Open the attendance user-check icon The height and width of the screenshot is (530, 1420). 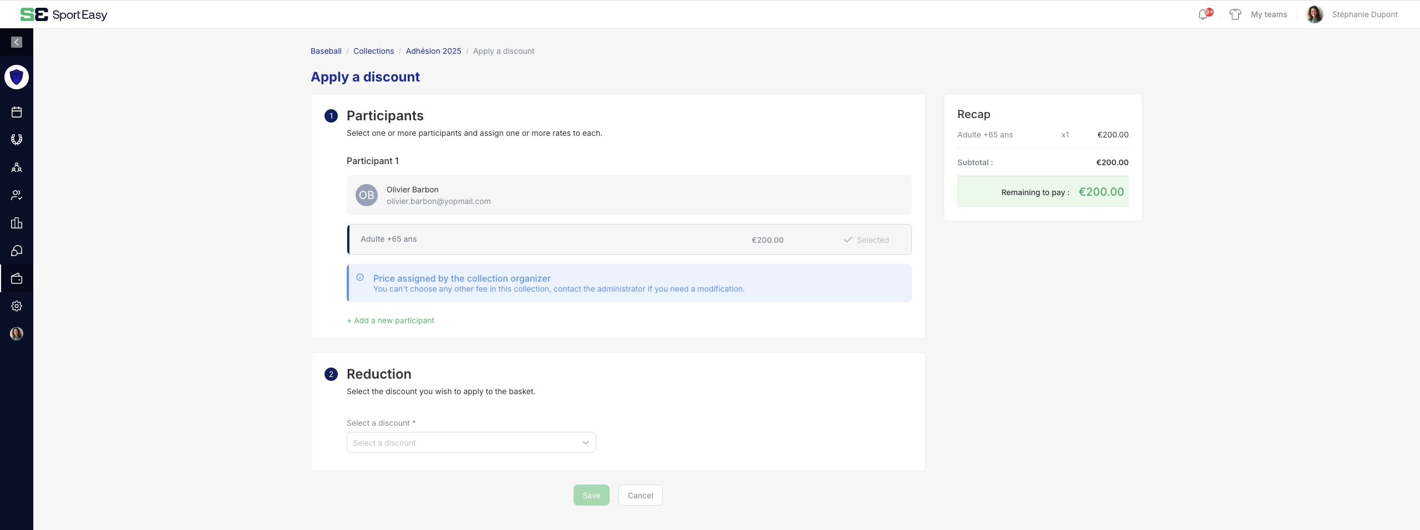17,195
